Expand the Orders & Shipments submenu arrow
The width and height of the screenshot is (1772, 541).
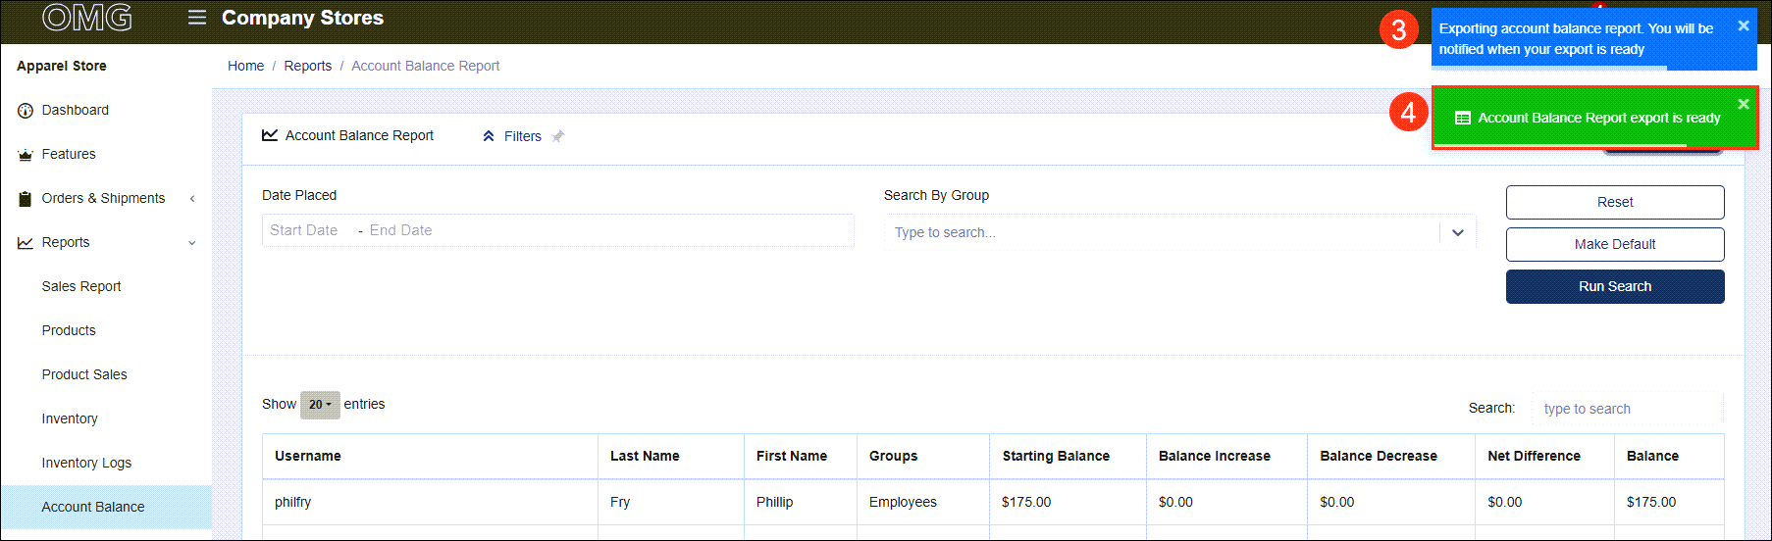coord(192,199)
